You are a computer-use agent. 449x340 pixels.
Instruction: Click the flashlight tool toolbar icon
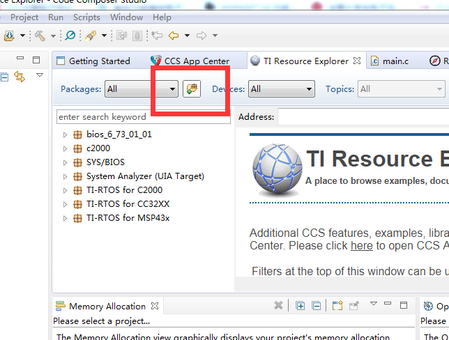91,36
